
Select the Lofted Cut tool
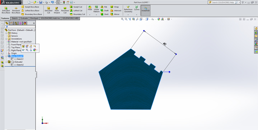[76, 10]
